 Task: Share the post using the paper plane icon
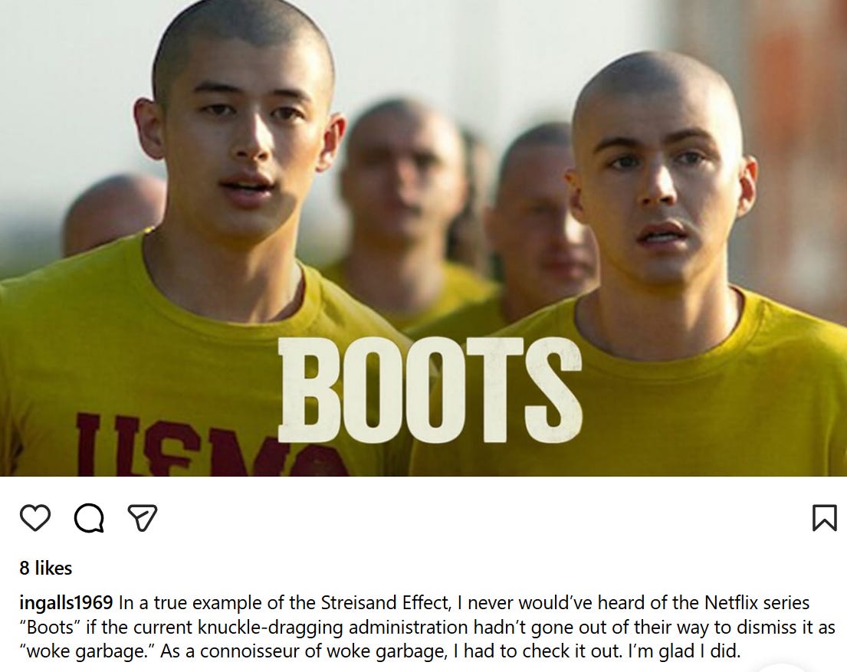(x=142, y=517)
